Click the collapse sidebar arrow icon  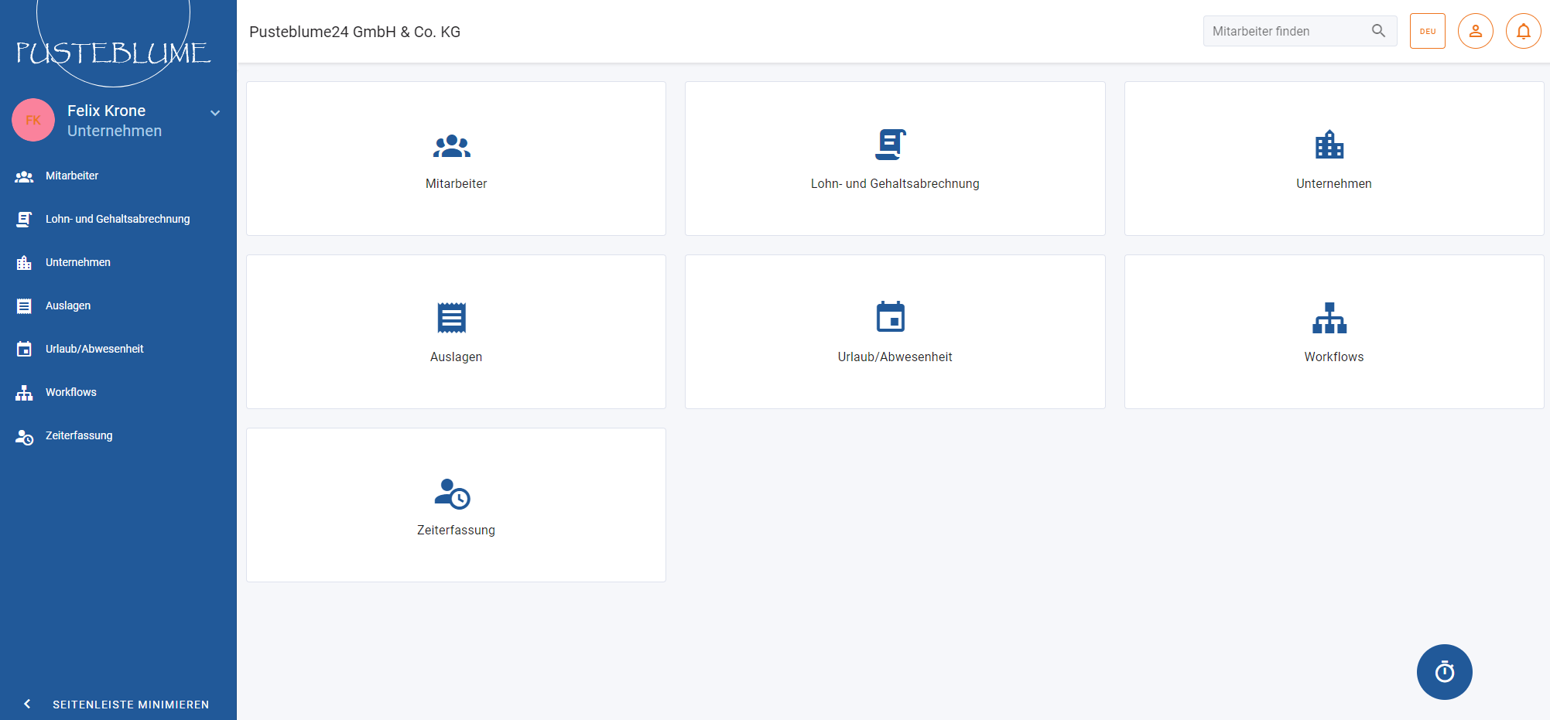[27, 704]
